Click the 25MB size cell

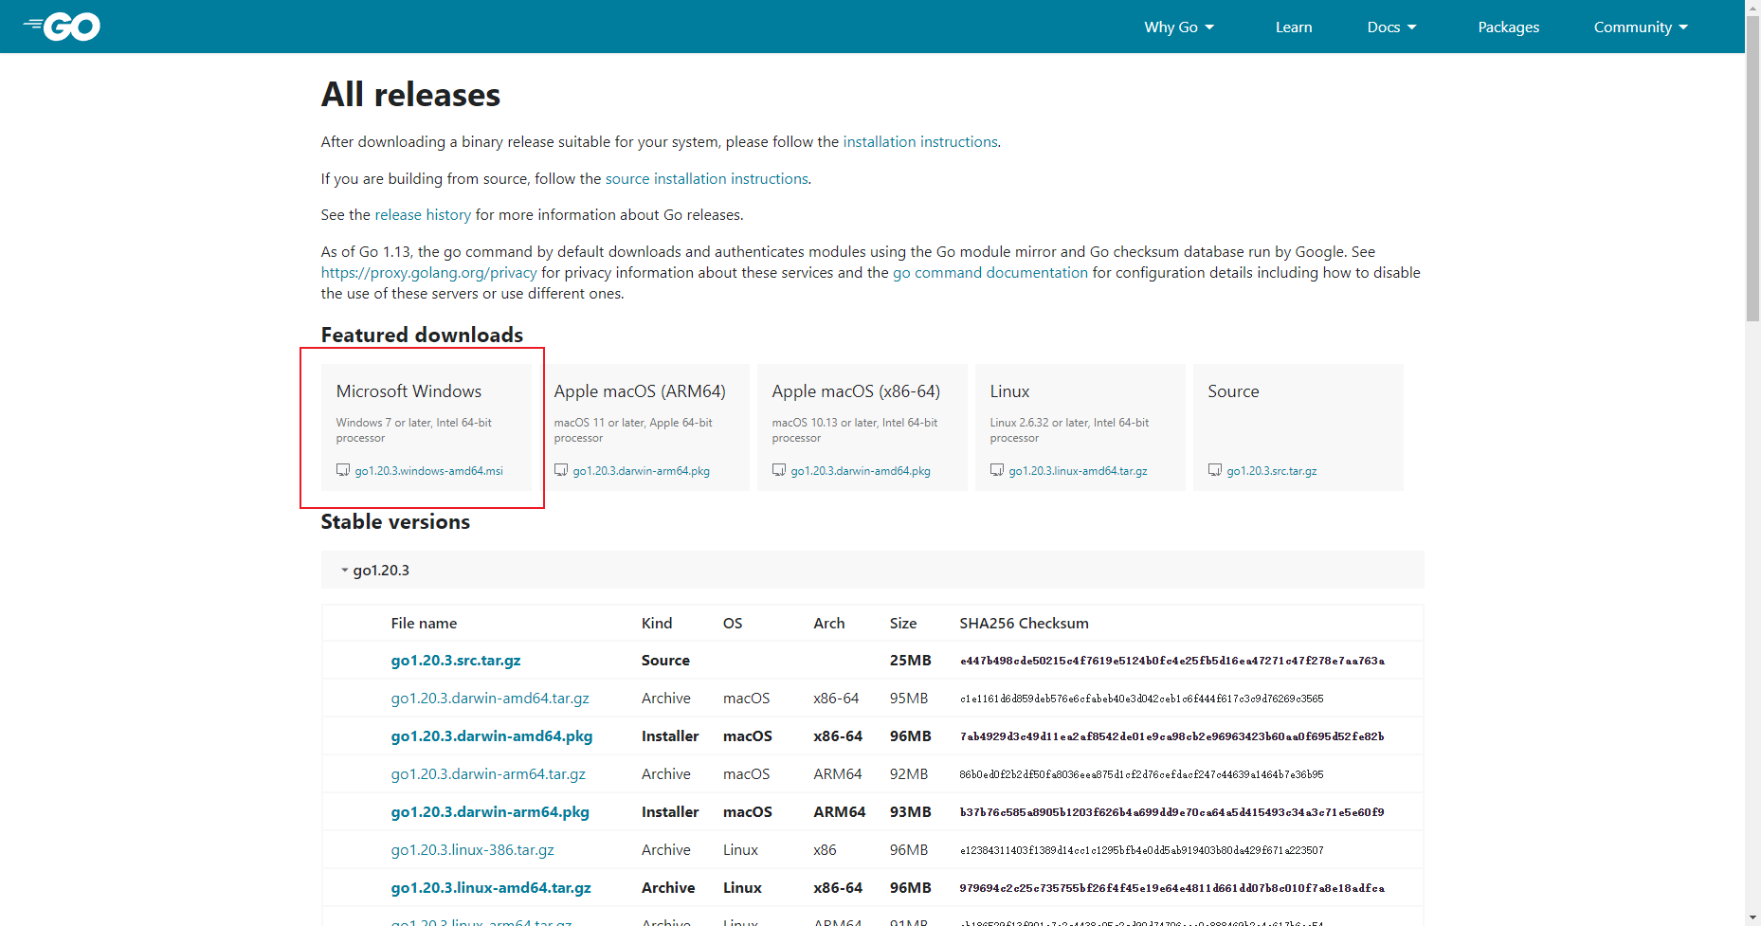point(910,660)
